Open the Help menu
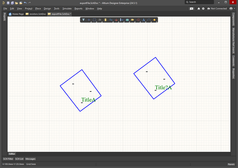 99,9
